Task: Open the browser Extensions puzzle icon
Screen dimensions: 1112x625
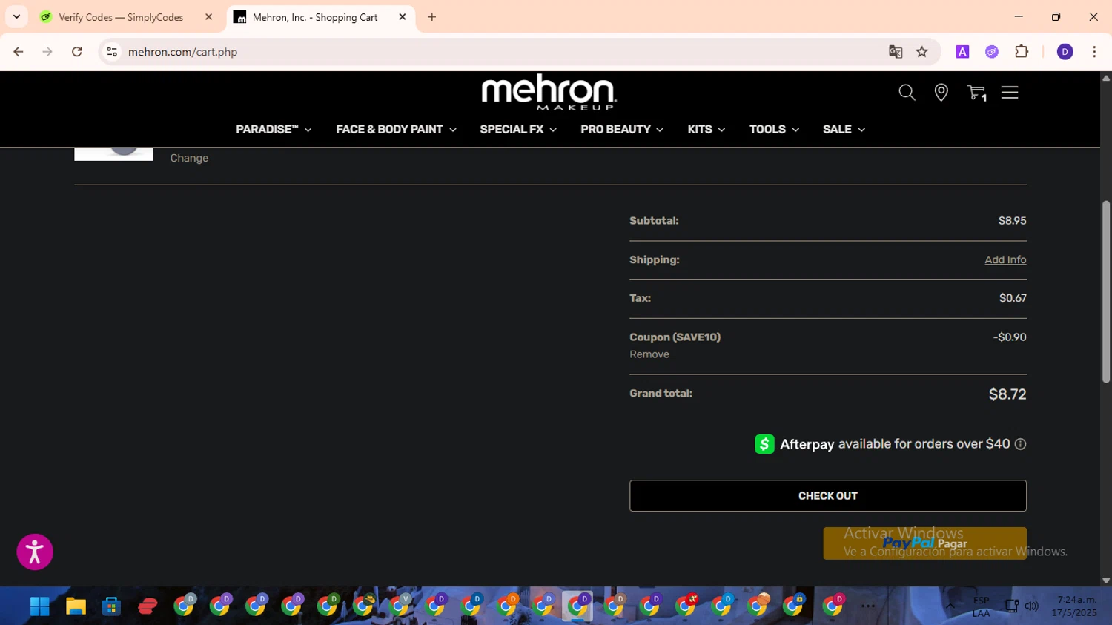Action: pyautogui.click(x=1022, y=52)
